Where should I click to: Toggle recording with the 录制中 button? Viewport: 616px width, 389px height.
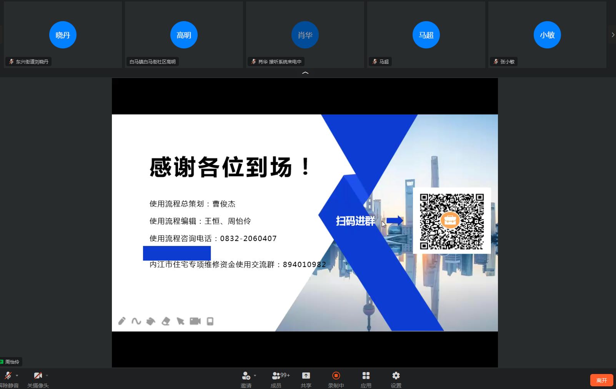336,379
